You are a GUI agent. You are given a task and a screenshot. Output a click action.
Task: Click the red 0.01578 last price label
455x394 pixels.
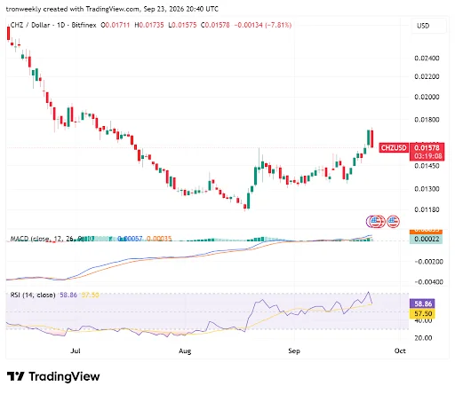pos(427,147)
